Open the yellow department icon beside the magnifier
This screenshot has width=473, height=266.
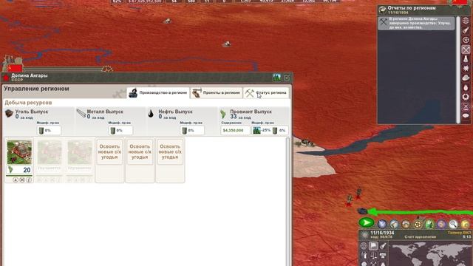click(x=465, y=224)
